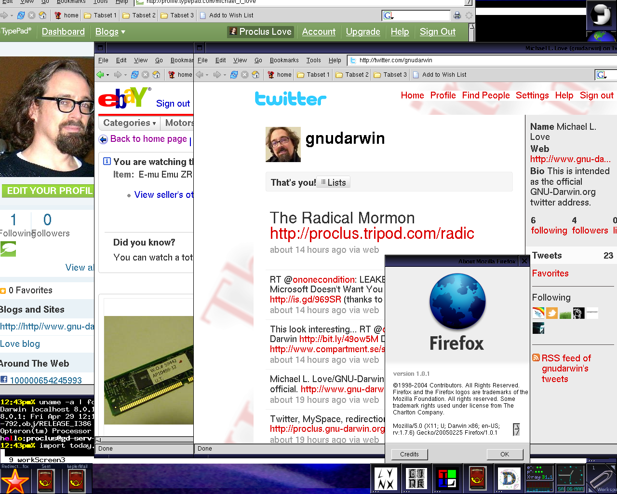Click the red star Redirect dock icon
This screenshot has height=494, width=617.
click(x=15, y=481)
